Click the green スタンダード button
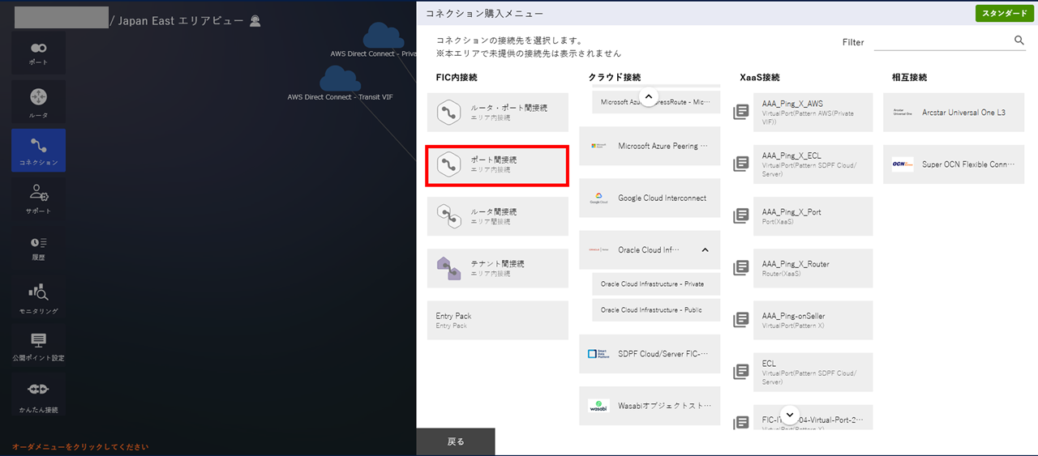 tap(1004, 14)
